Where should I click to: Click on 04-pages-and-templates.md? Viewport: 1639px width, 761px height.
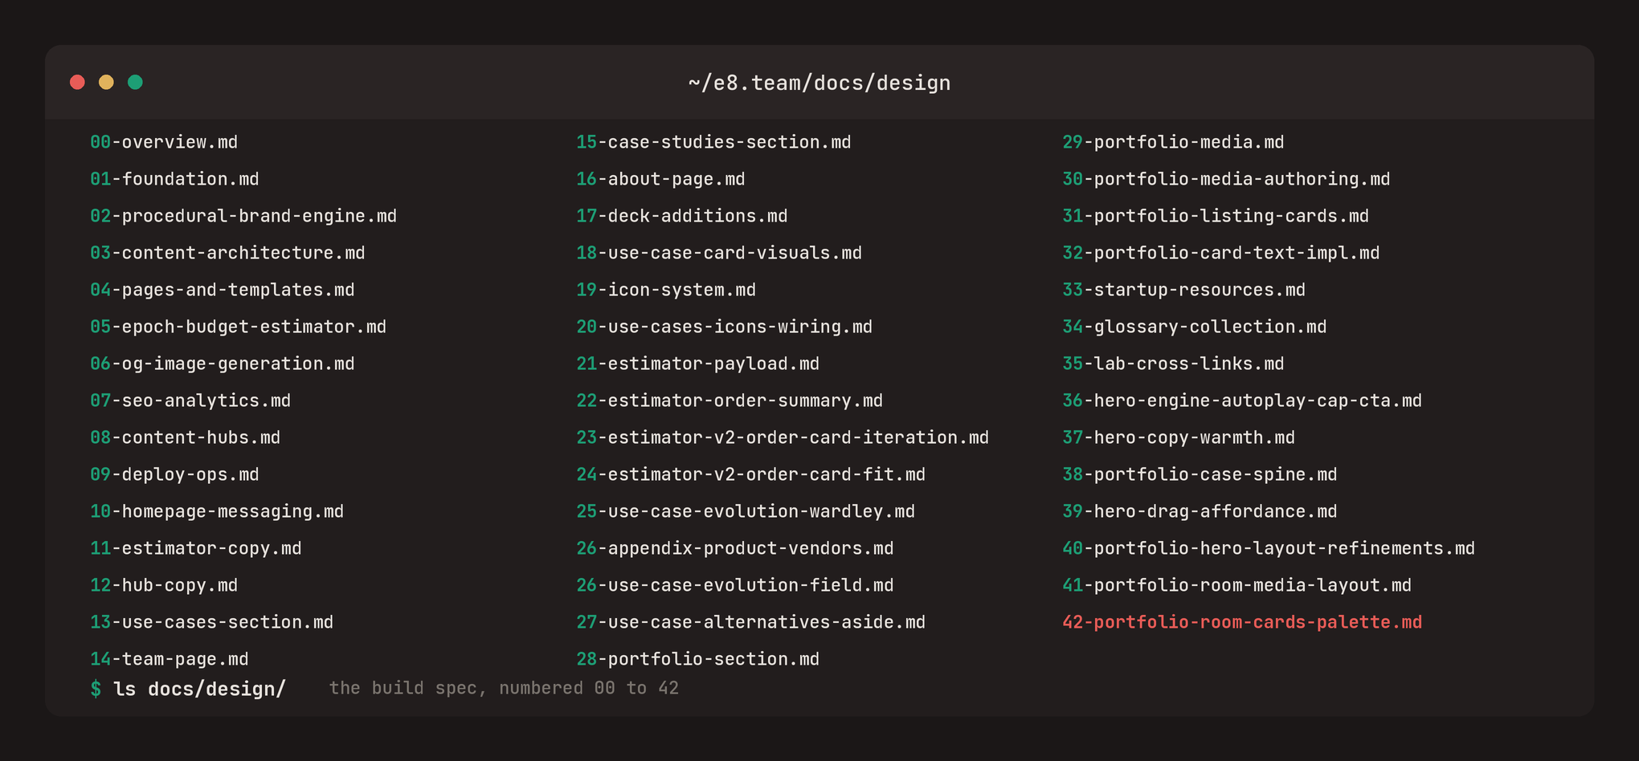pyautogui.click(x=223, y=290)
